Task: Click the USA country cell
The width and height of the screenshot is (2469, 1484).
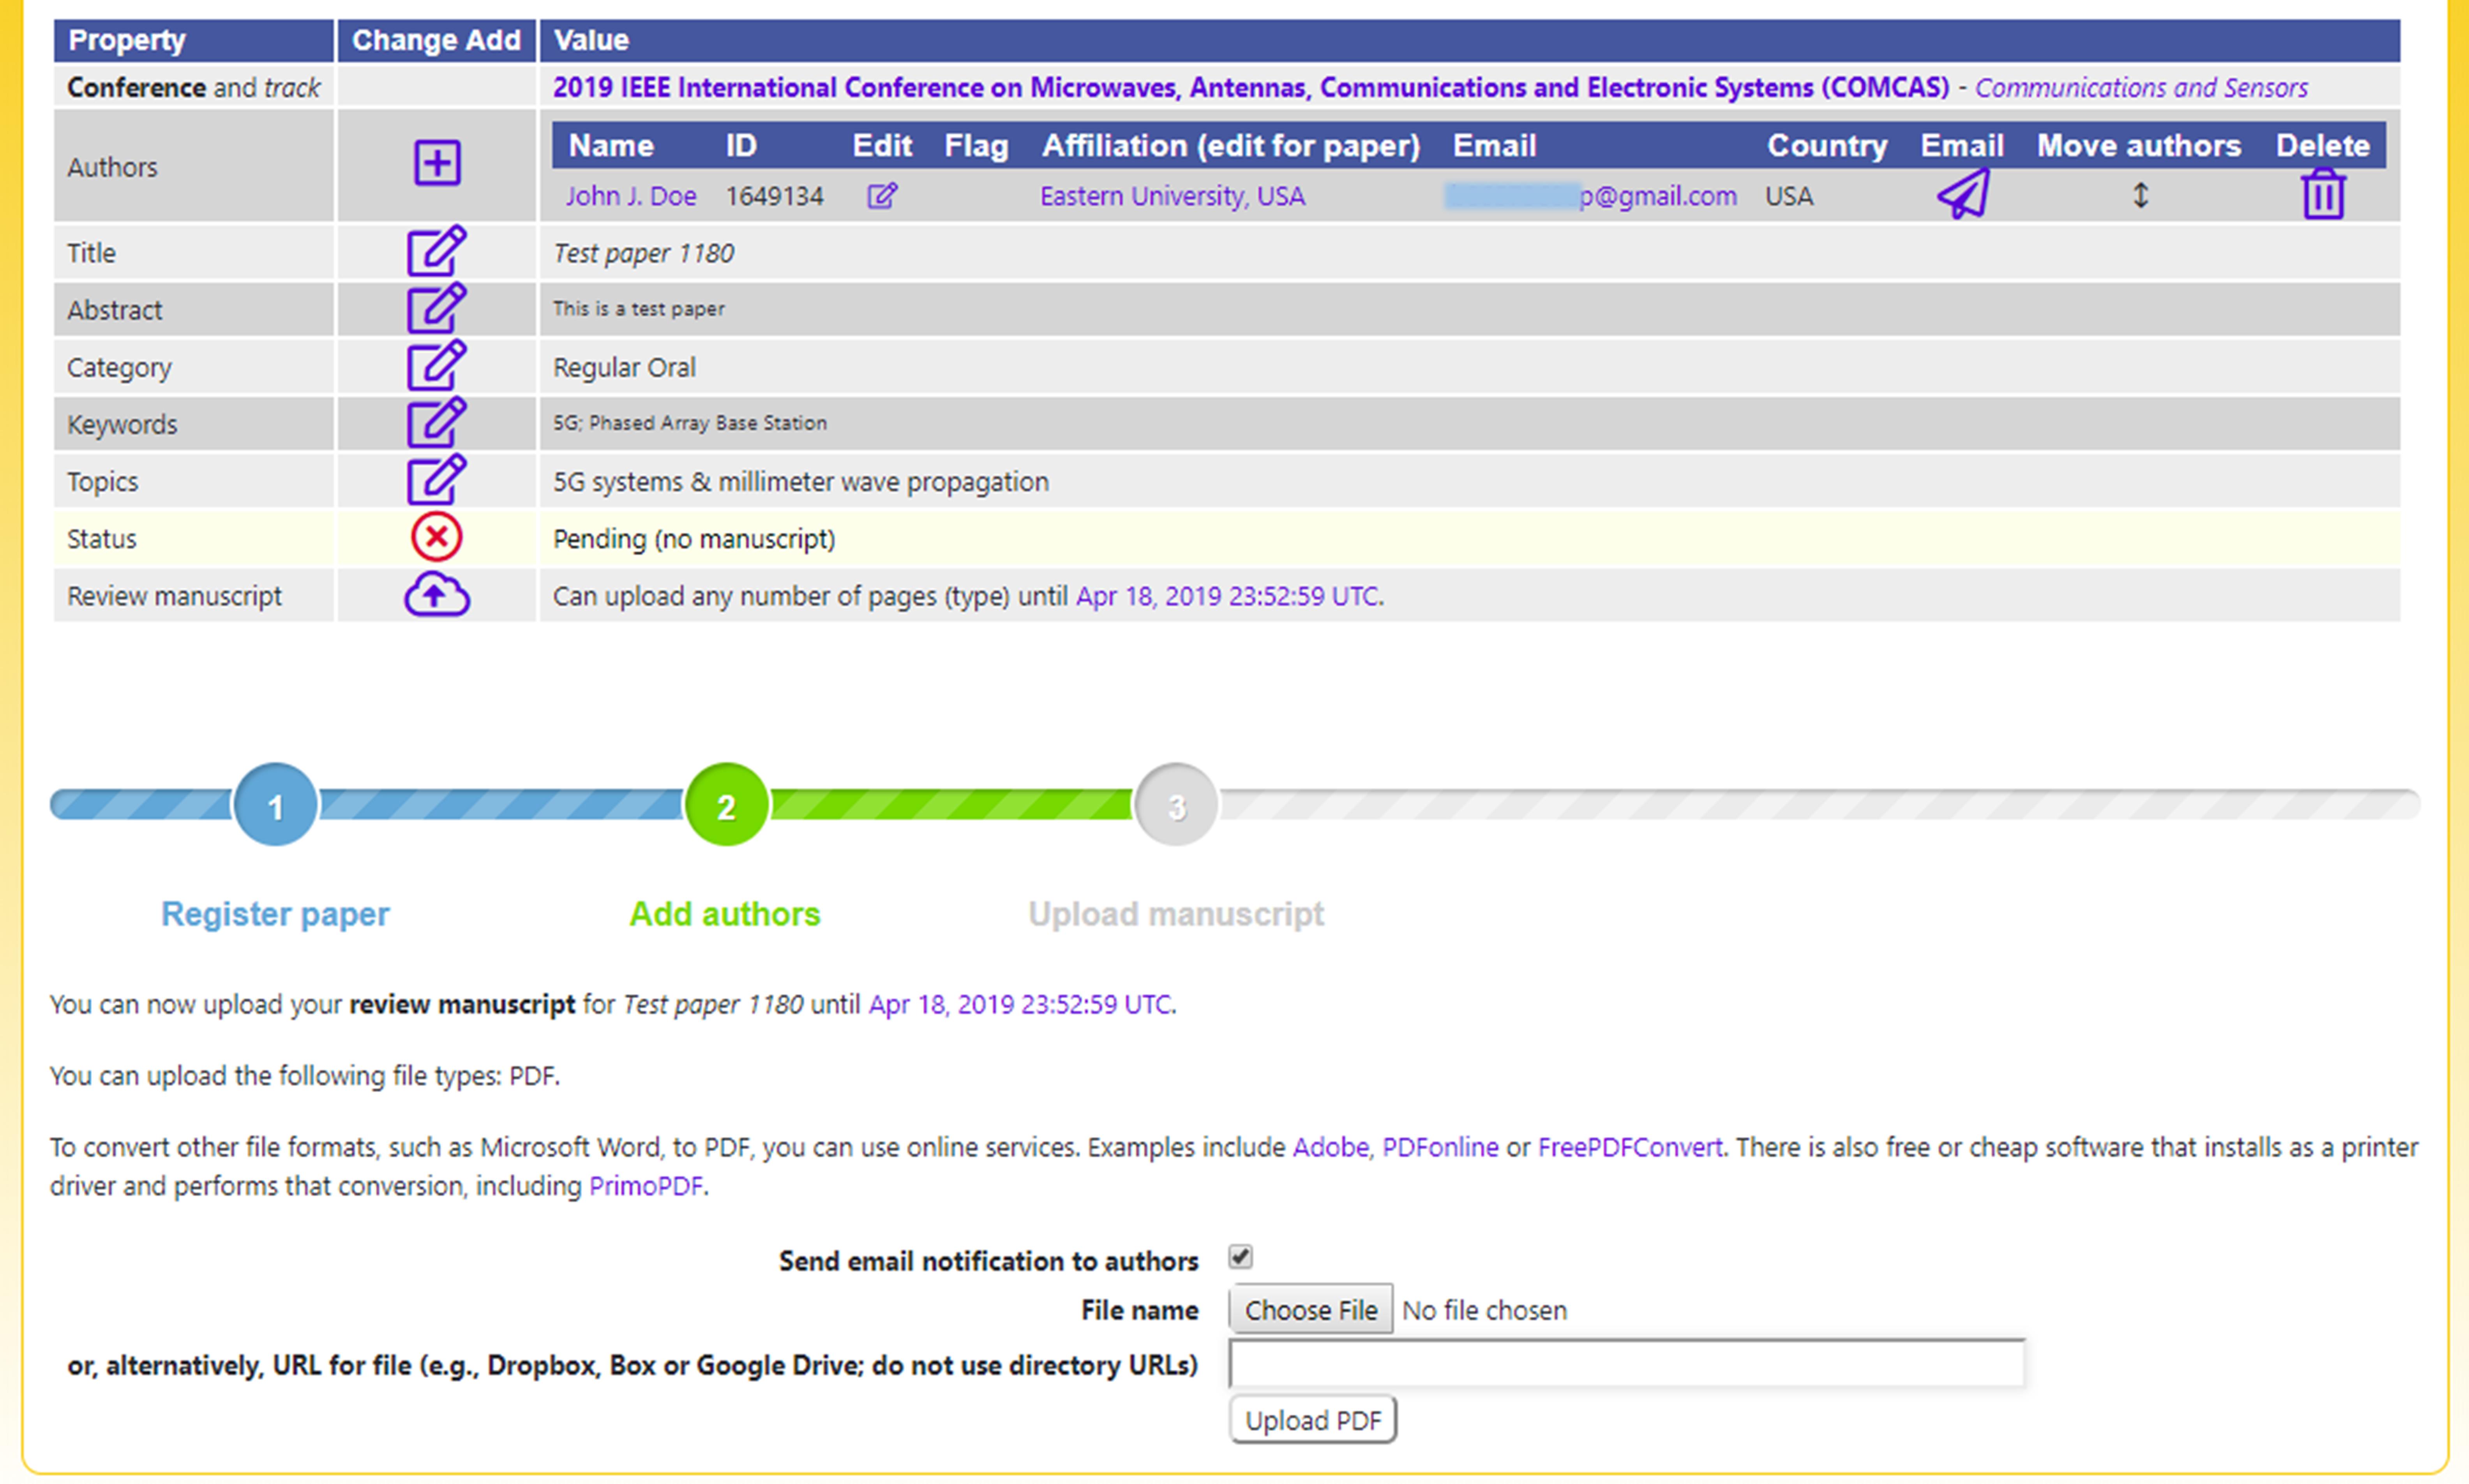Action: click(1789, 196)
